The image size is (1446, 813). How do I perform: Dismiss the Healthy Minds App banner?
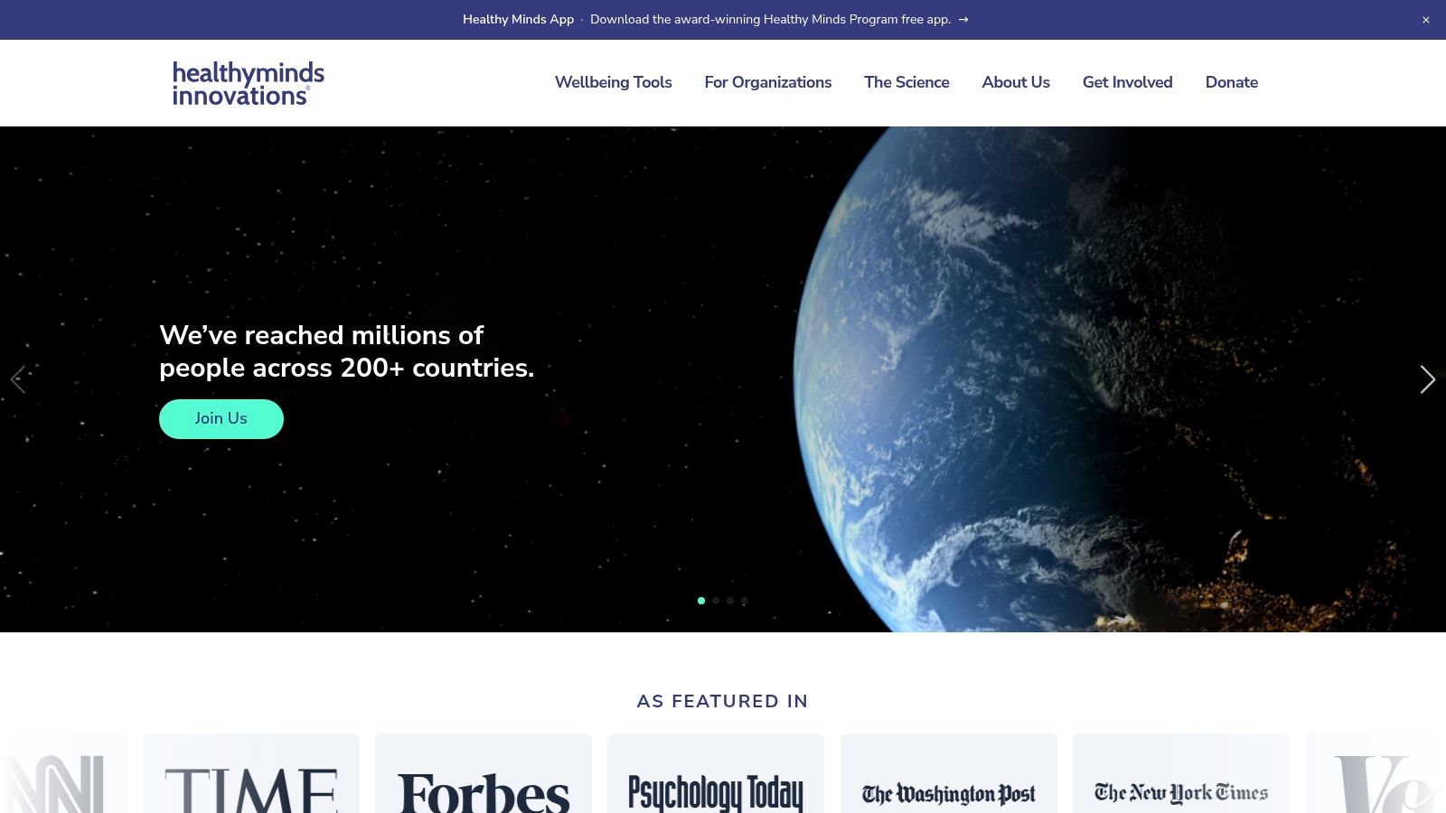(1426, 20)
